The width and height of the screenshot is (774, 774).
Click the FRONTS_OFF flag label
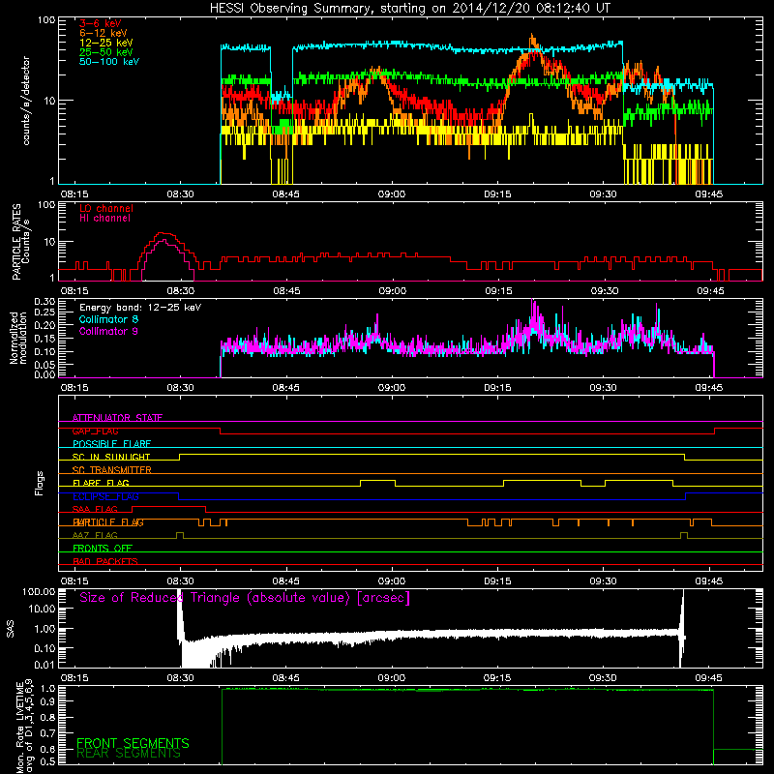pyautogui.click(x=103, y=549)
